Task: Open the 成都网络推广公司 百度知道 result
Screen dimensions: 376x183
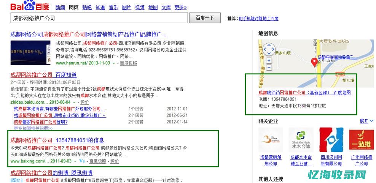Action: pyautogui.click(x=43, y=75)
